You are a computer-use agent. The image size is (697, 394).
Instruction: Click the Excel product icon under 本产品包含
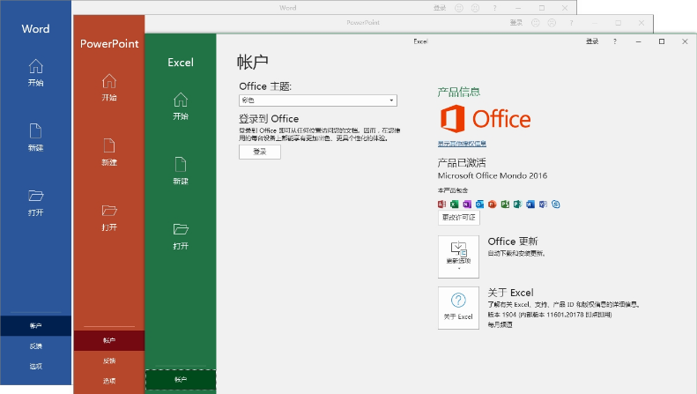tap(454, 204)
